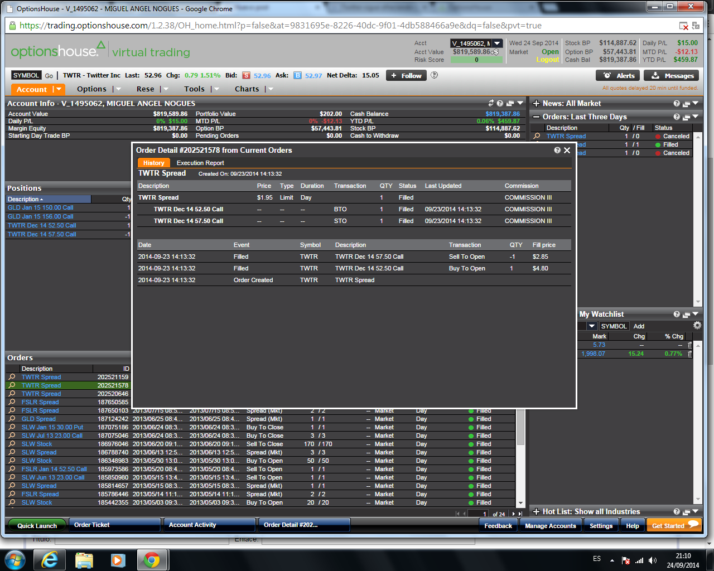
Task: Click the Quick Launch button
Action: coord(37,525)
